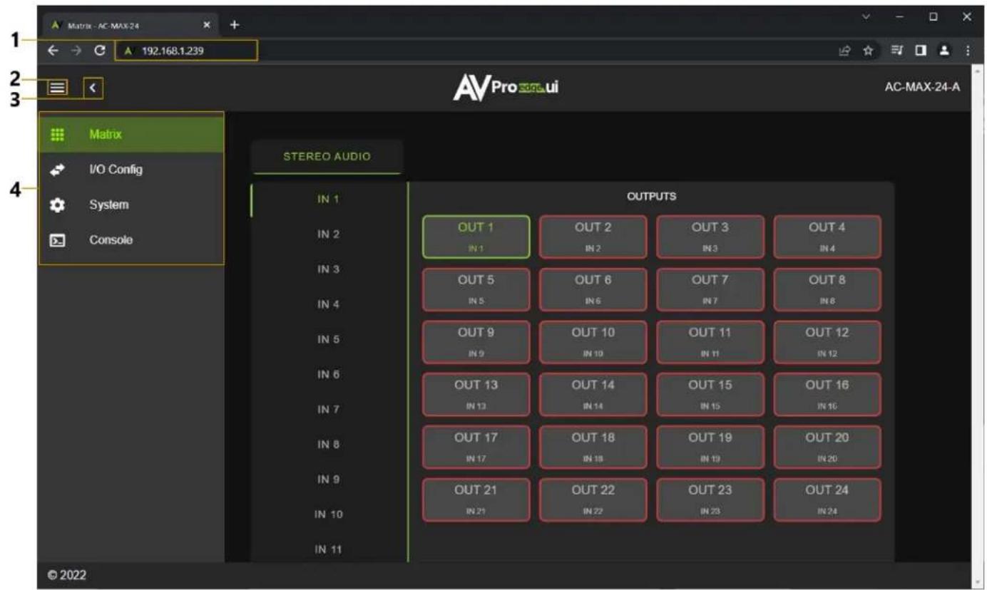The height and width of the screenshot is (590, 987).
Task: Toggle the OUT 8 output button
Action: 827,289
